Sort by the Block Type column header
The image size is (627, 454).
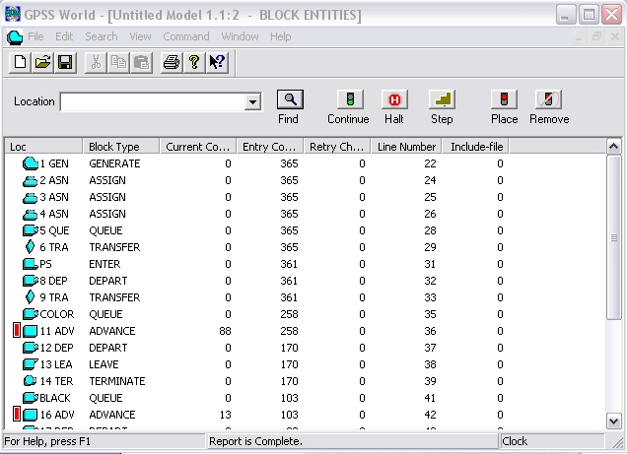click(x=120, y=147)
